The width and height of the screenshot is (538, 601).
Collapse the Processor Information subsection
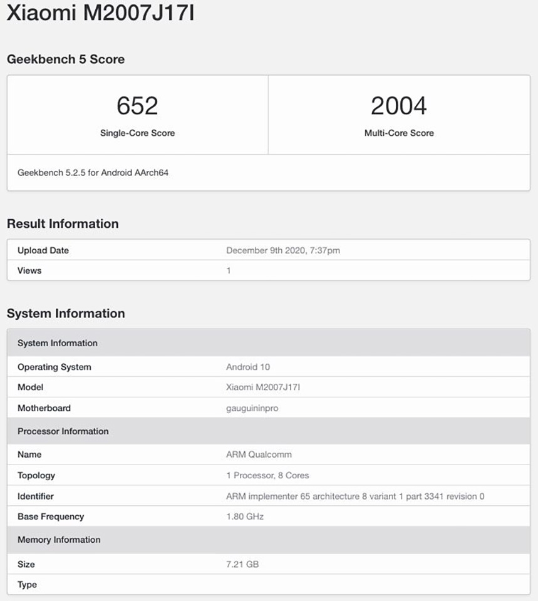click(x=63, y=431)
